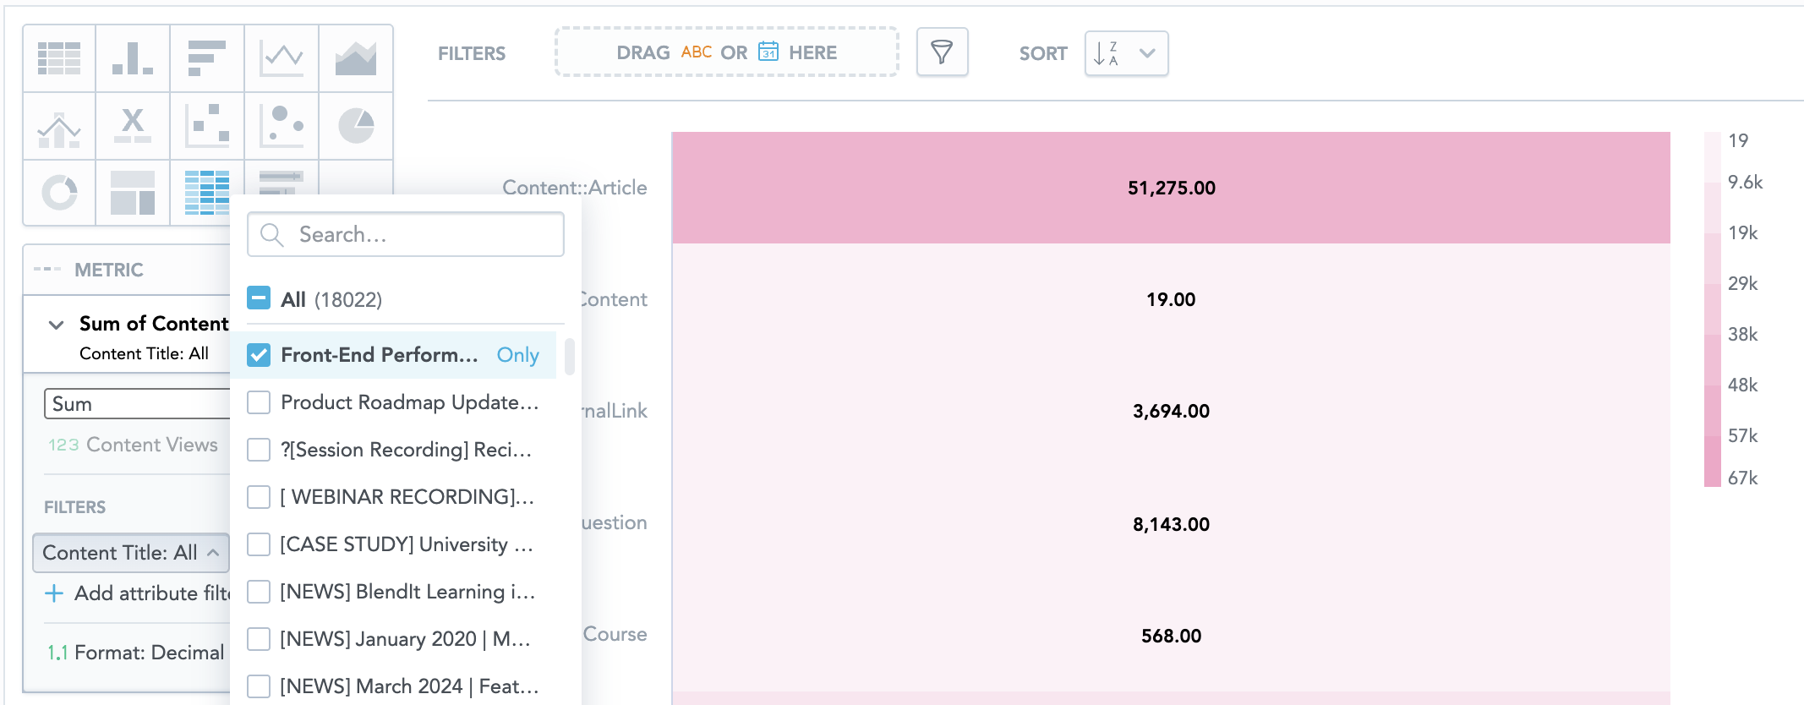Uncheck the Front-End Perform... item
Screen dimensions: 1804x705
[259, 355]
